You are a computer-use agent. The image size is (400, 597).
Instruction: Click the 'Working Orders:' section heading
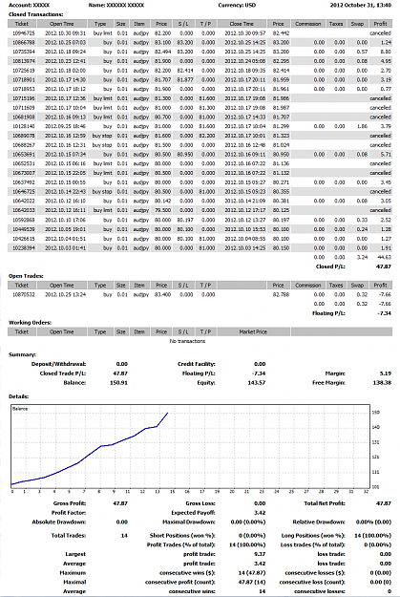tap(30, 323)
